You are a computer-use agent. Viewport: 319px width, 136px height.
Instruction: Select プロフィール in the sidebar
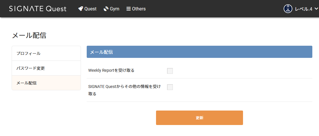pyautogui.click(x=28, y=53)
